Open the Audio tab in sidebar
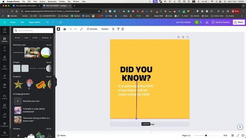 [5, 115]
